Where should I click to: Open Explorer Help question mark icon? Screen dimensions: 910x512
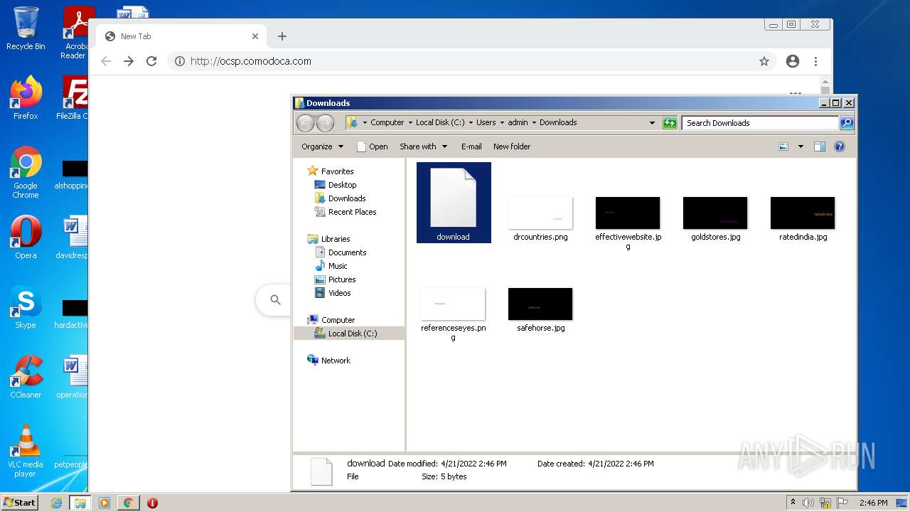coord(840,146)
